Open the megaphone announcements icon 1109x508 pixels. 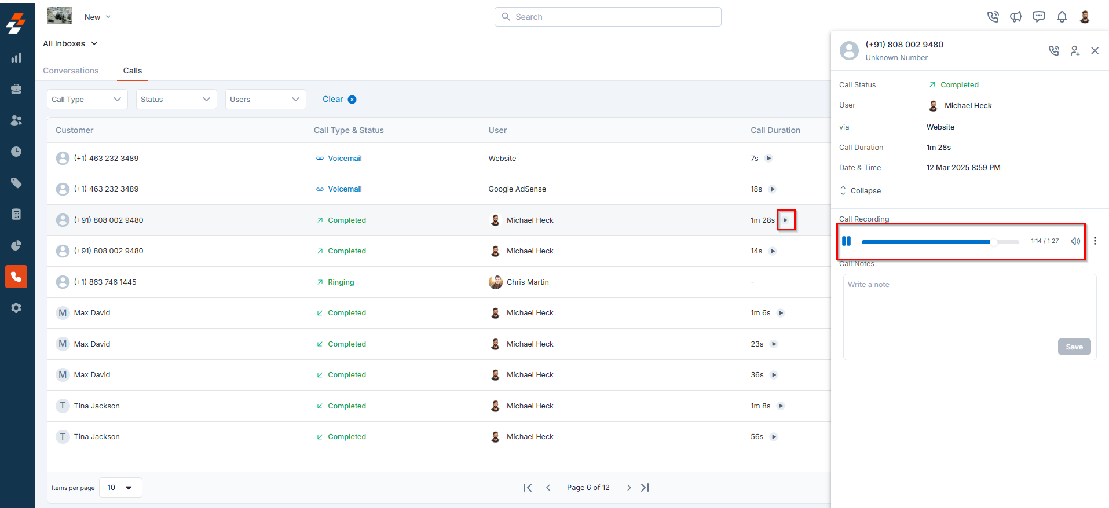pyautogui.click(x=1016, y=17)
